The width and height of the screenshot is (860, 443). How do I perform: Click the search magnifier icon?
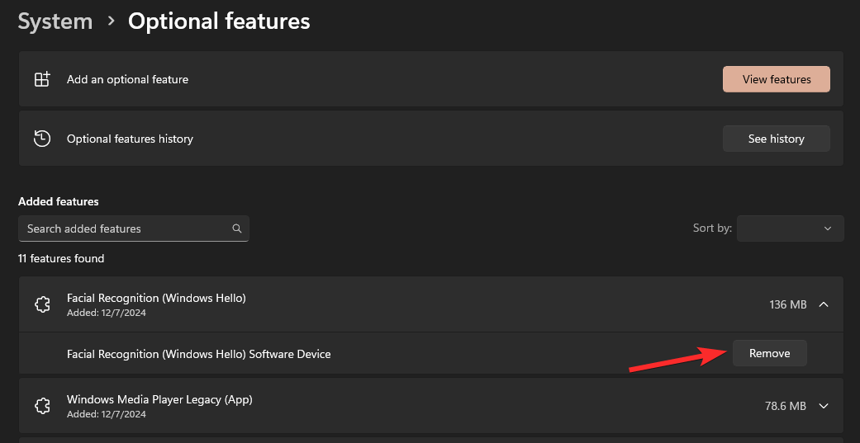tap(237, 229)
